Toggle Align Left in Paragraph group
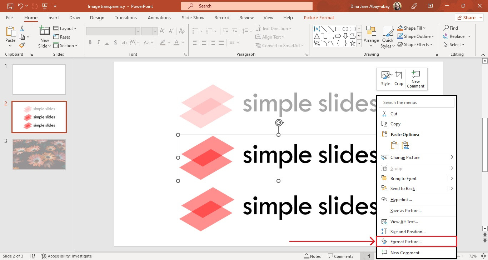Viewport: 488px width, 260px height. coord(195,42)
